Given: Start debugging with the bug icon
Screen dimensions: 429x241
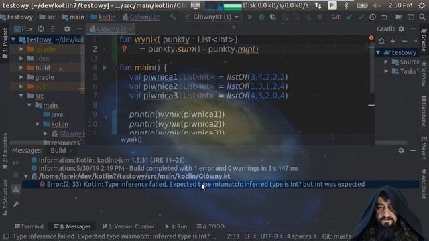Looking at the screenshot, I should click(261, 17).
